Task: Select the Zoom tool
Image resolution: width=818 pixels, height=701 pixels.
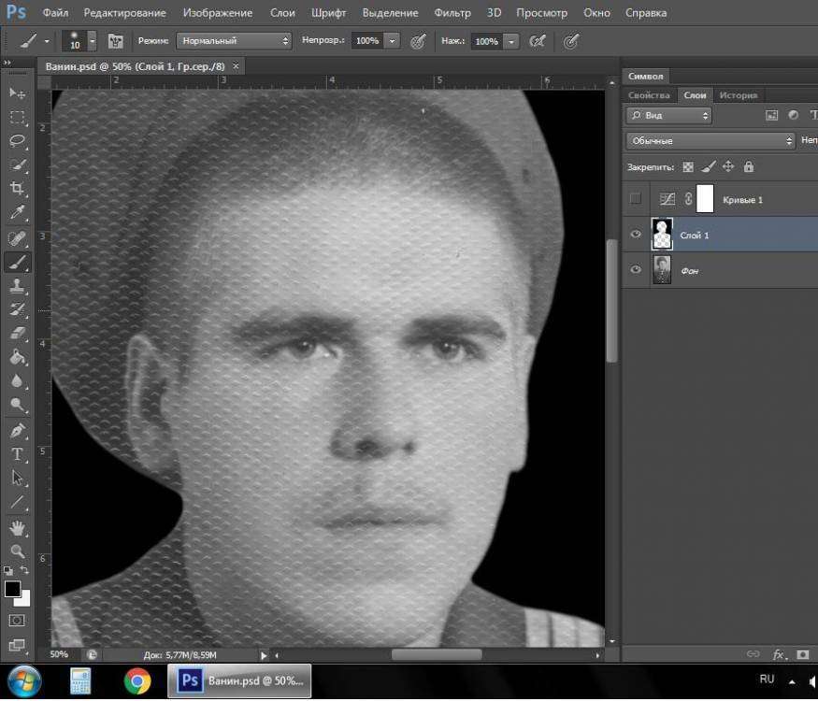Action: point(17,551)
